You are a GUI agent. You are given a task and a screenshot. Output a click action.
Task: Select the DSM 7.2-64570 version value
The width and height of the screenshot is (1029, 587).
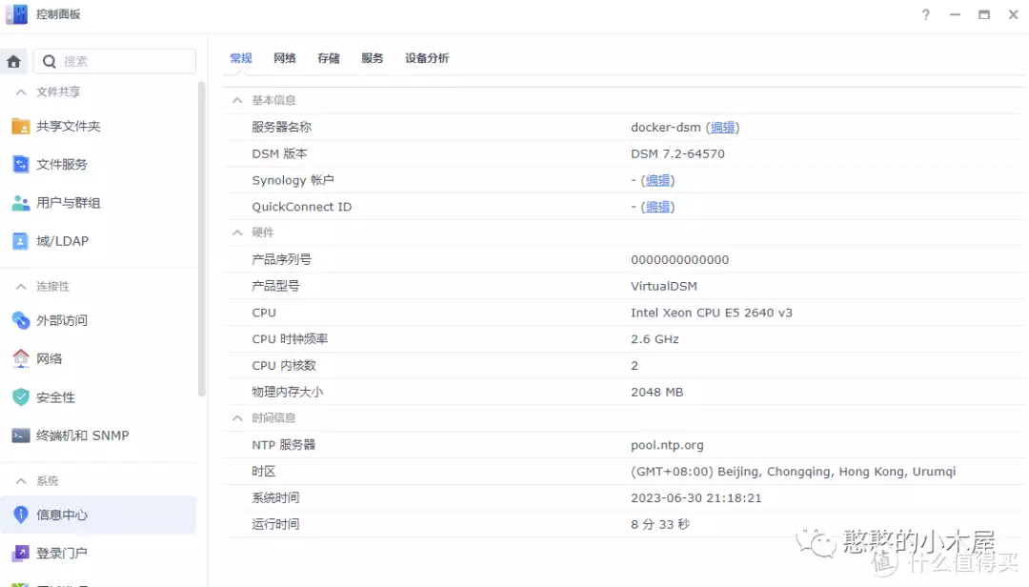(x=678, y=153)
